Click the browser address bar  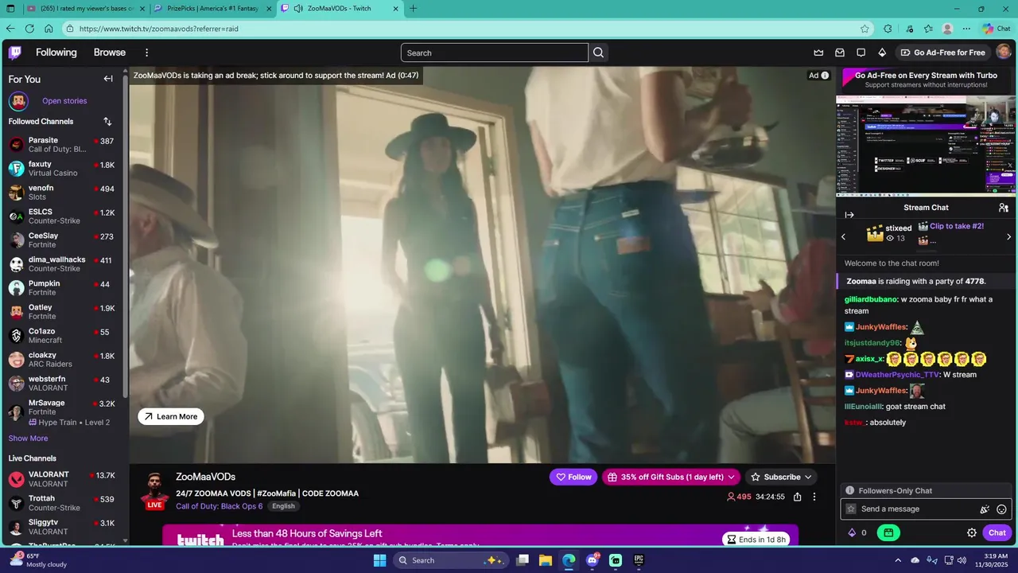tap(466, 29)
